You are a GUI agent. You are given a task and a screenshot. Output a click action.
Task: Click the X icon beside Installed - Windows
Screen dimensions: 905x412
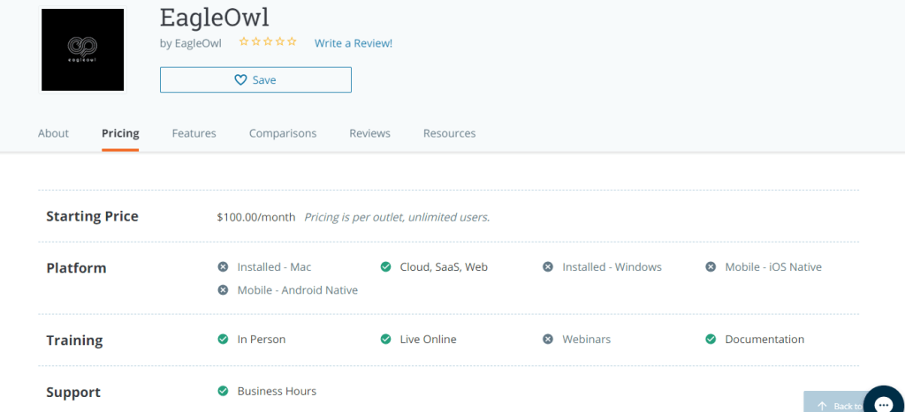click(x=548, y=266)
